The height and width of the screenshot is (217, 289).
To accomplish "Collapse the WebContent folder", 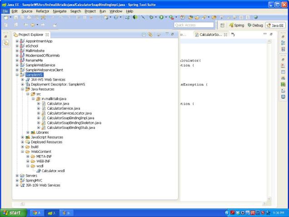I will 22,151.
